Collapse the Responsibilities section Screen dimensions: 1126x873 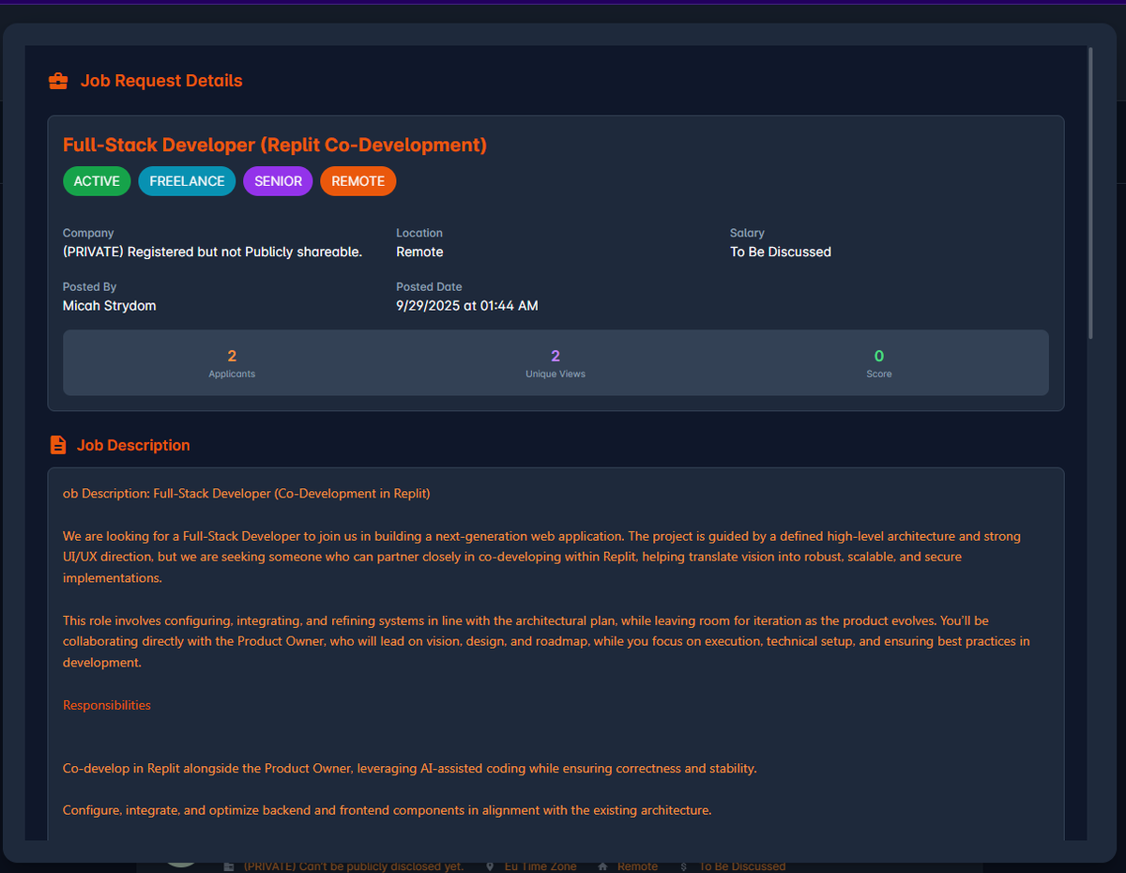click(x=106, y=705)
